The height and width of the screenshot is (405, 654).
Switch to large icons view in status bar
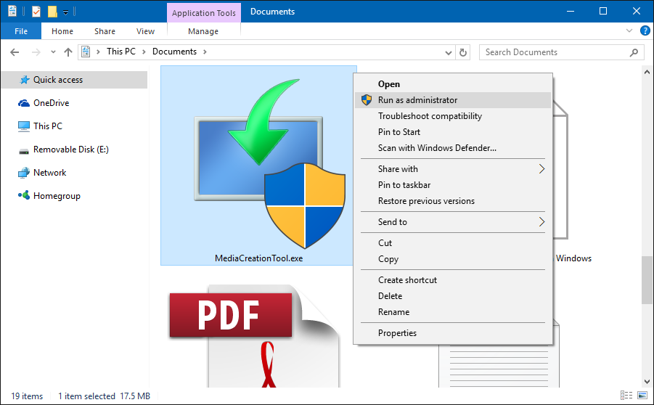pos(640,396)
